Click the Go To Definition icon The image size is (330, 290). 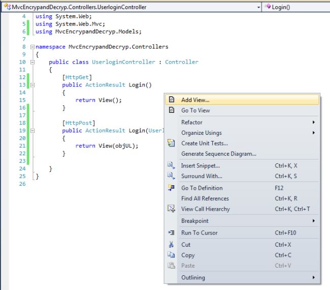tap(172, 188)
